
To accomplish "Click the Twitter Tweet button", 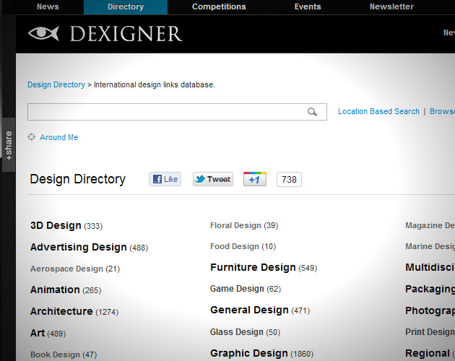I will 213,179.
